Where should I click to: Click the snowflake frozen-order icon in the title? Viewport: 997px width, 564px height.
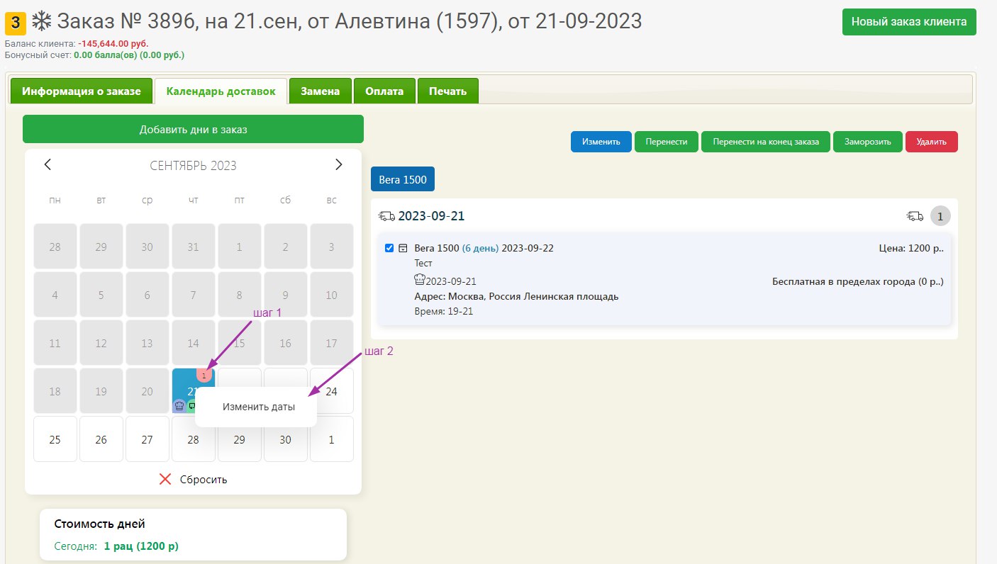42,22
